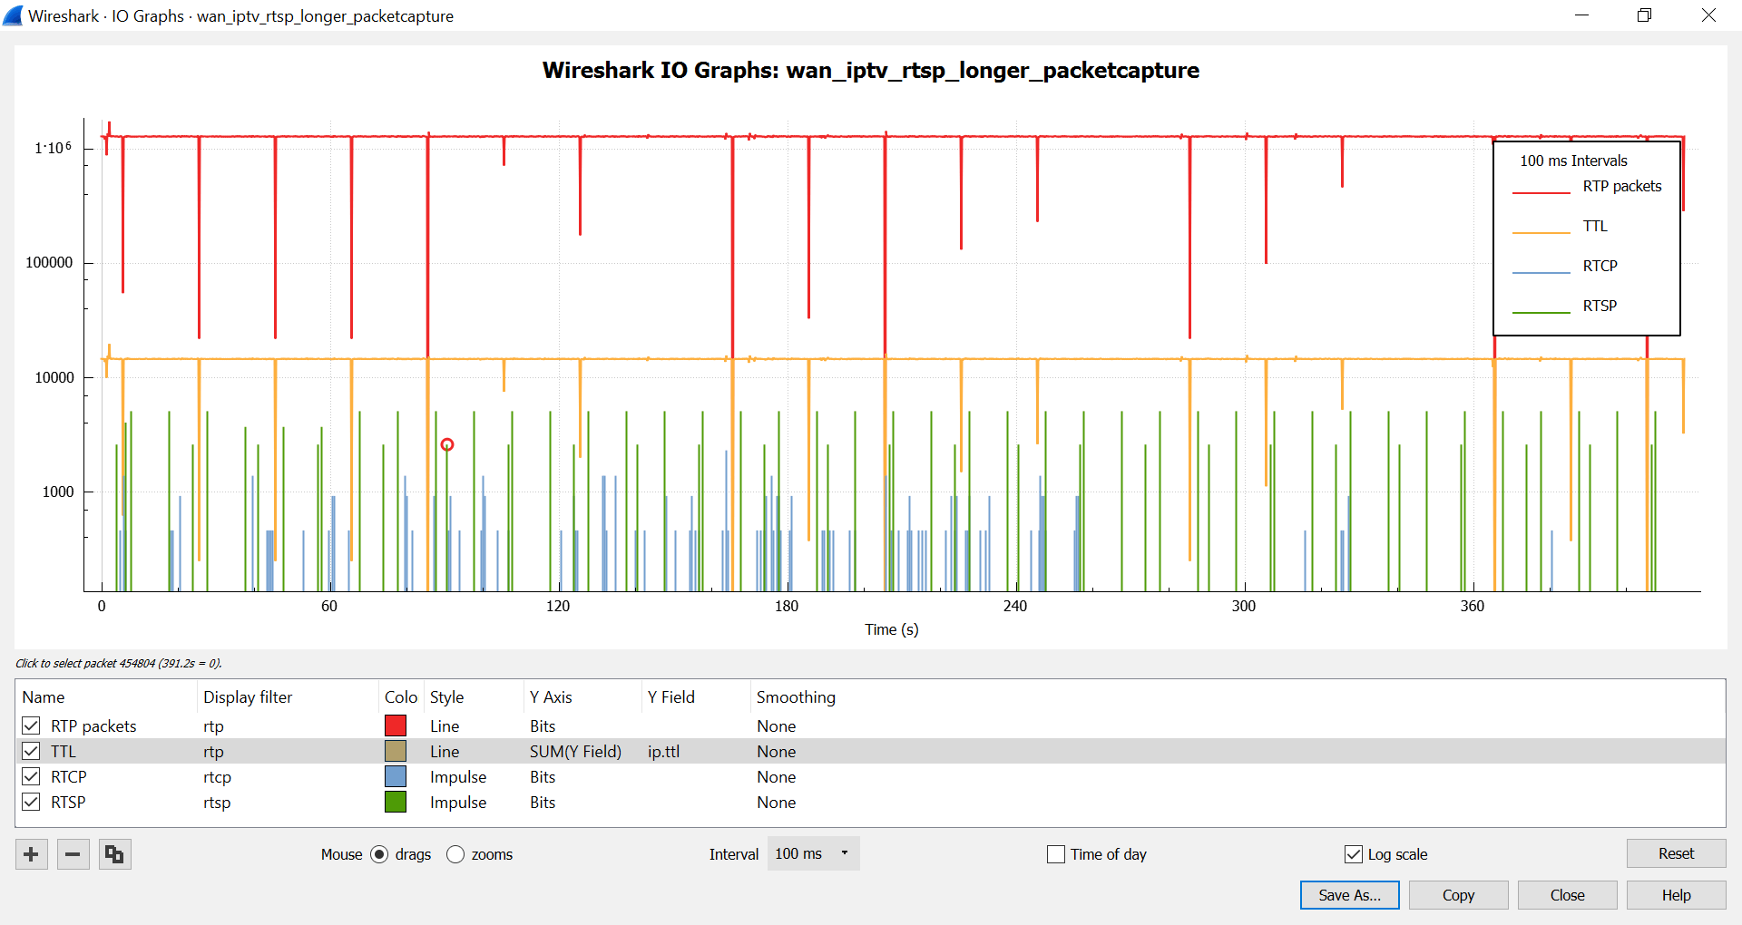Duplicate the selected graph

114,854
